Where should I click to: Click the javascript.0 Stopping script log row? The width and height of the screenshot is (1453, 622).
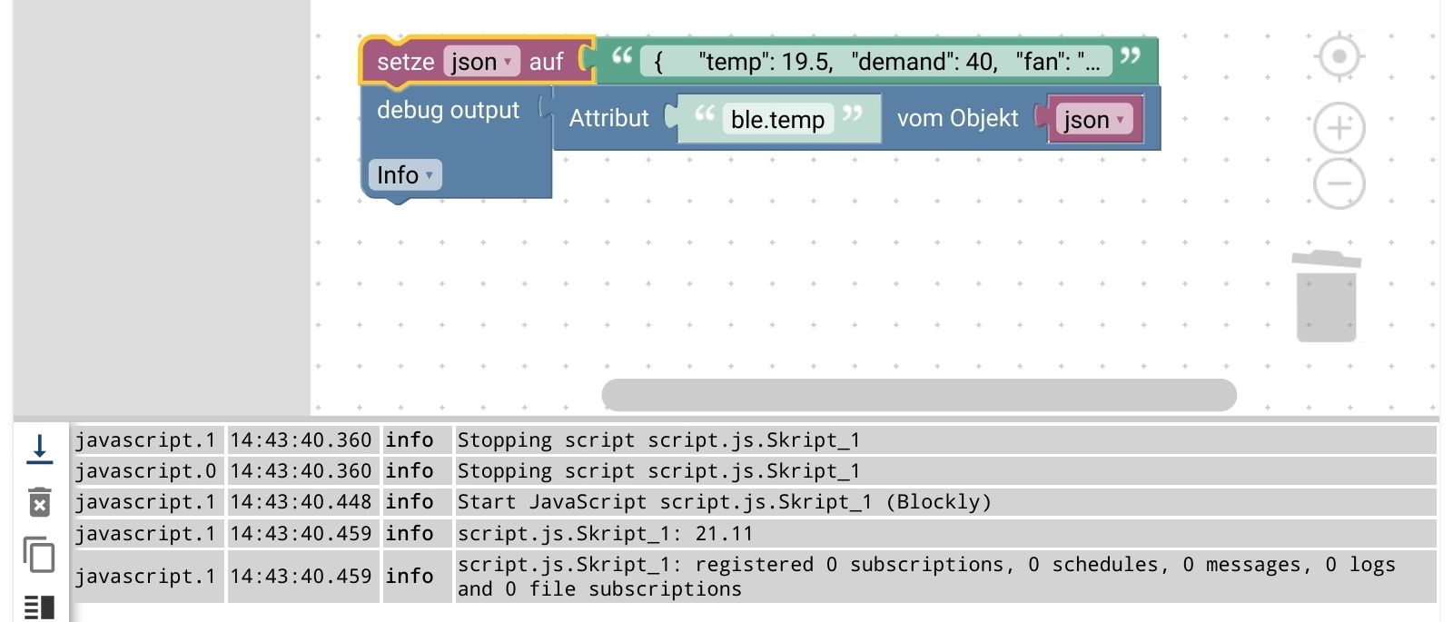[657, 471]
